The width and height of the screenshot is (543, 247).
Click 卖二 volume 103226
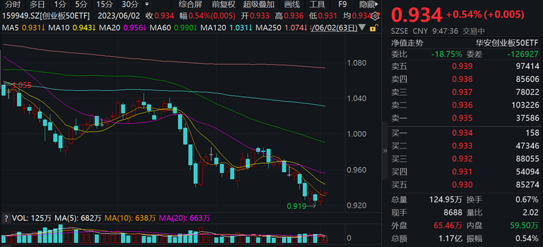click(525, 105)
